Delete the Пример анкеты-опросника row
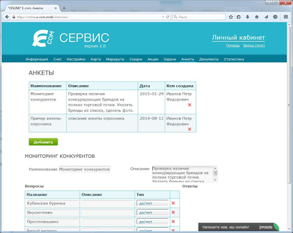Screen dimensions: 293x233 coord(189,129)
